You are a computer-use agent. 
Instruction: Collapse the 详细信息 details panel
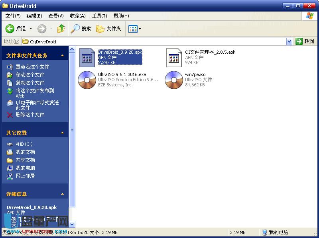tap(62, 194)
